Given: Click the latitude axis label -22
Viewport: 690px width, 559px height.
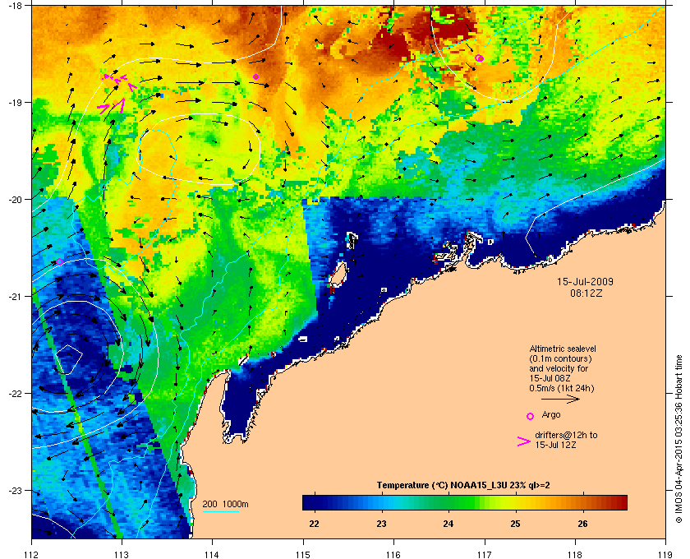Looking at the screenshot, I should pyautogui.click(x=14, y=393).
